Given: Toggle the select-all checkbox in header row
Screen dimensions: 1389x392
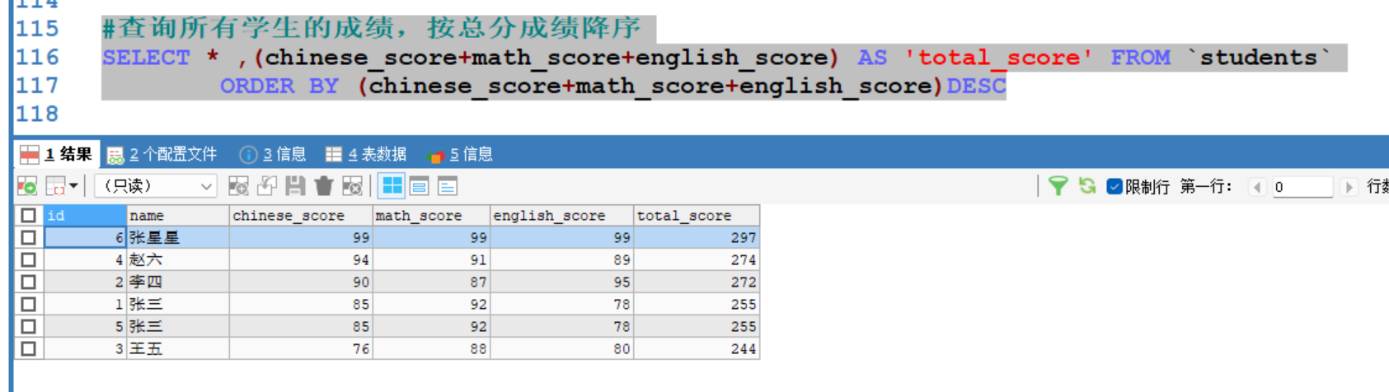Looking at the screenshot, I should coord(29,215).
